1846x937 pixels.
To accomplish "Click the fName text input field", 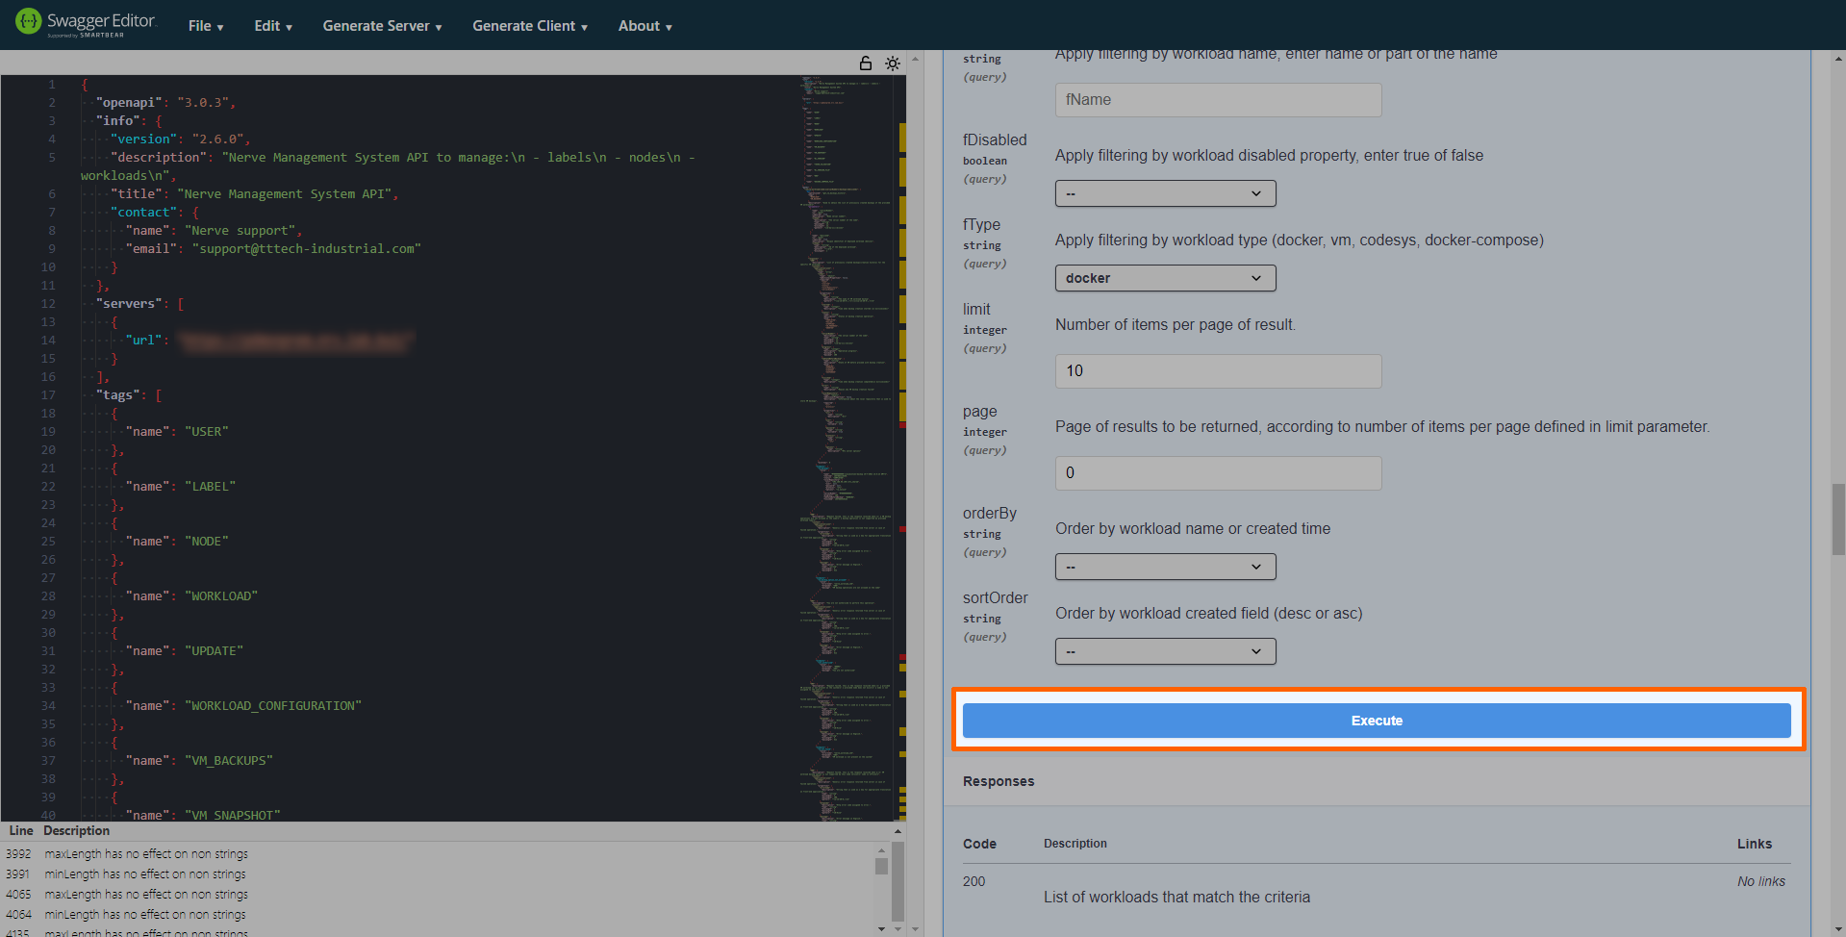I will [1218, 100].
